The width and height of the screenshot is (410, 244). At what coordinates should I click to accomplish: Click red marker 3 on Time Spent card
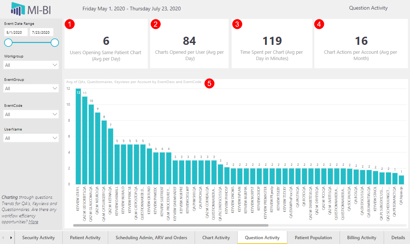tap(237, 24)
